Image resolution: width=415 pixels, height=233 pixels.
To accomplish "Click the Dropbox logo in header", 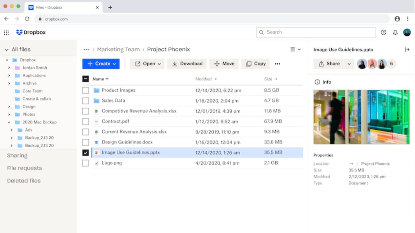I will (x=31, y=33).
